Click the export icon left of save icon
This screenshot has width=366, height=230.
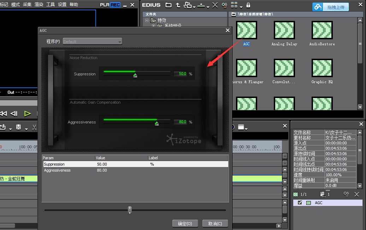click(x=3, y=127)
